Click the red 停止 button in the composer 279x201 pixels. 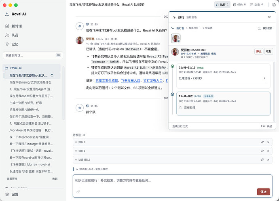click(x=263, y=192)
